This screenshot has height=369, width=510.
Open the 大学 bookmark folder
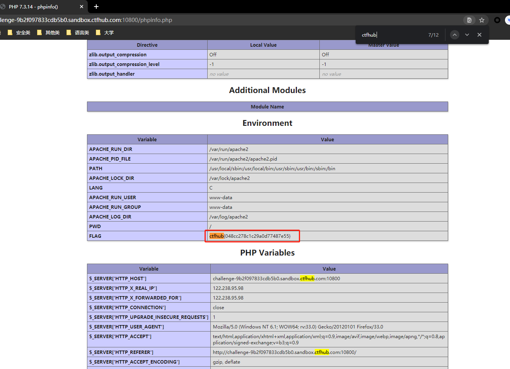click(105, 33)
